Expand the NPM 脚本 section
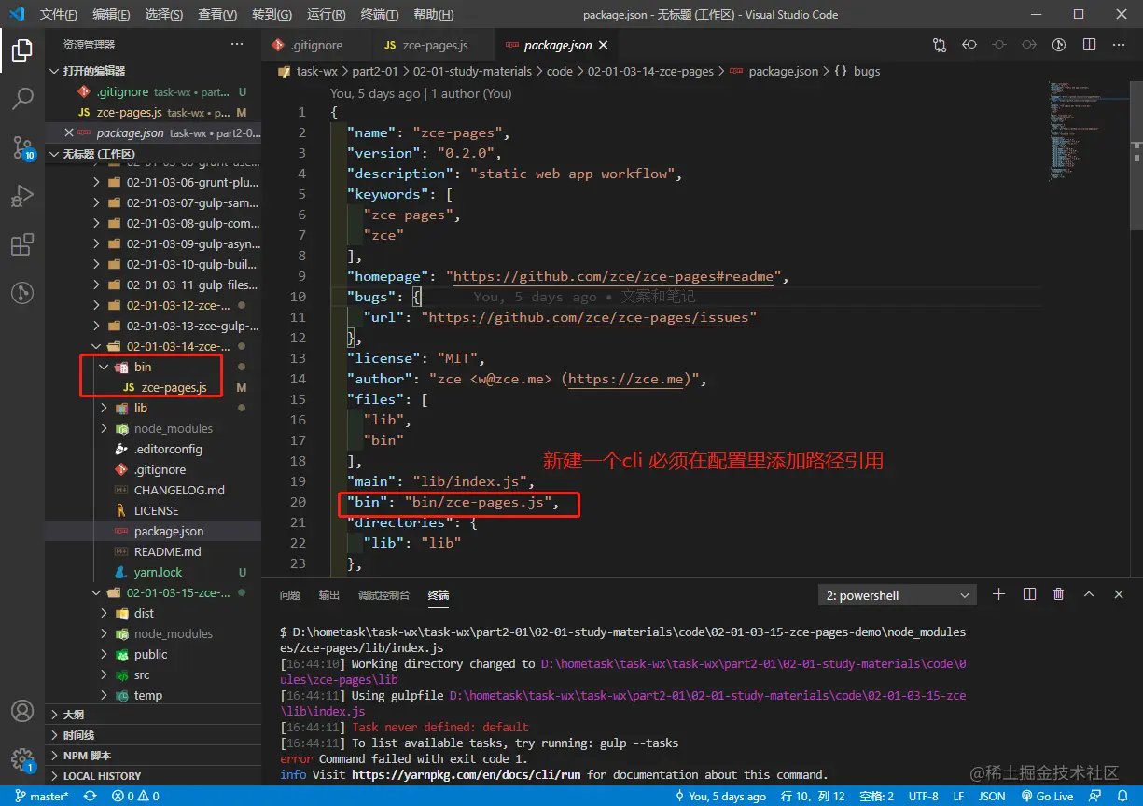 tap(86, 756)
